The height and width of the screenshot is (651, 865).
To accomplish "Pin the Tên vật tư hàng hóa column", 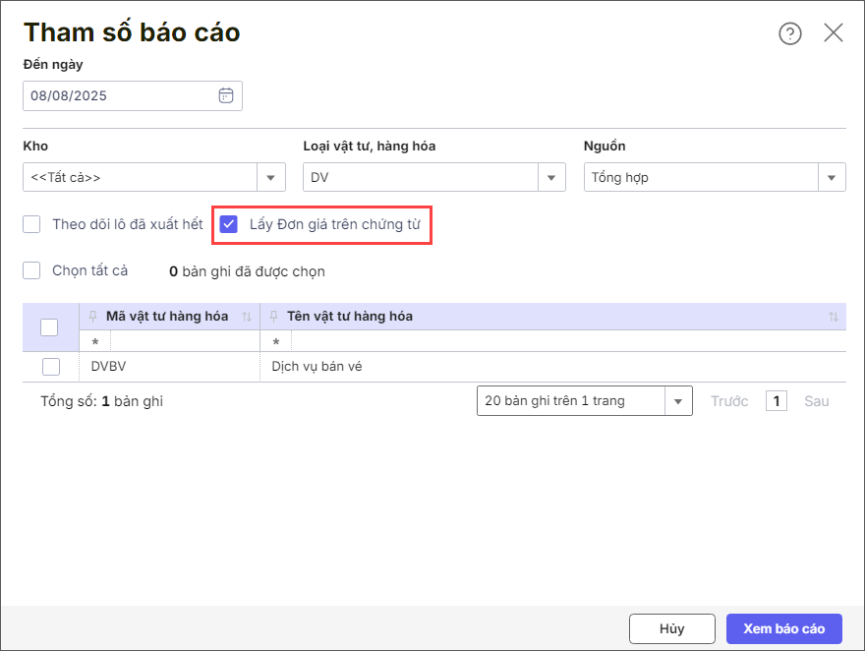I will pyautogui.click(x=273, y=316).
